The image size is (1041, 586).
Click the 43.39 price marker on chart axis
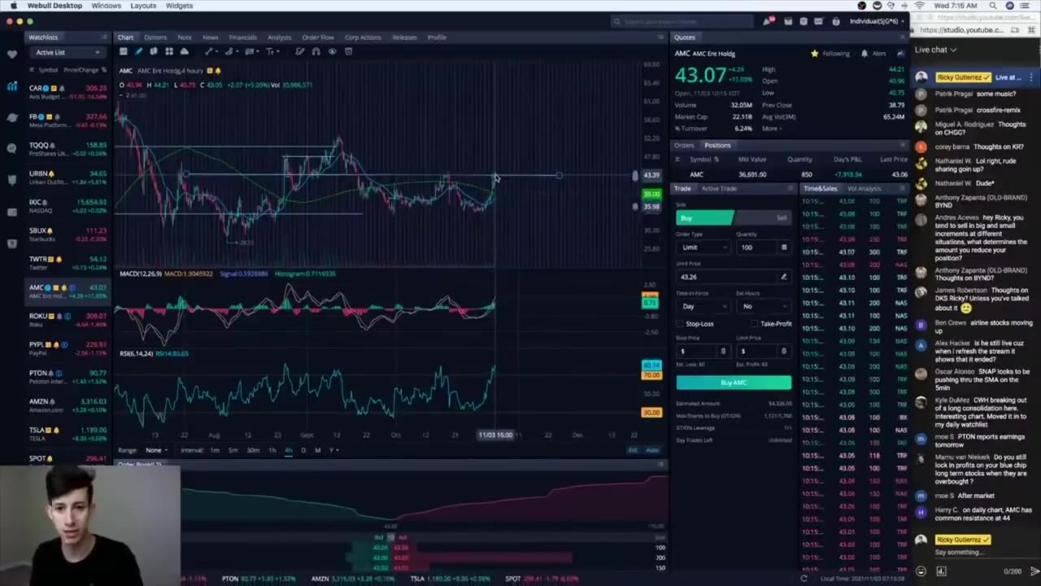[651, 175]
